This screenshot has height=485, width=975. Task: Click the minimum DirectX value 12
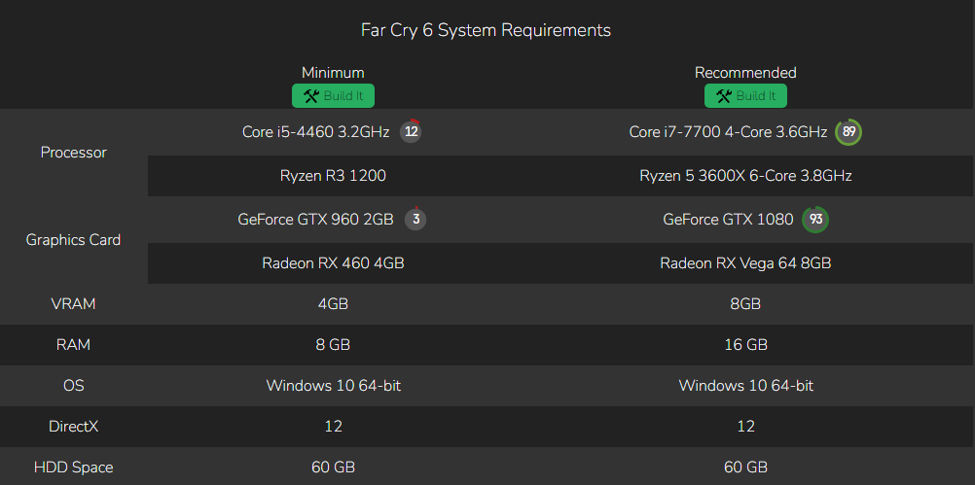[x=334, y=427]
